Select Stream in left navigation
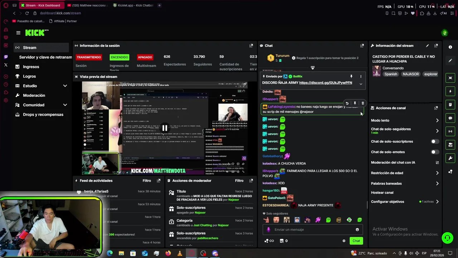Screen dimensions: 458x258 pyautogui.click(x=42, y=48)
